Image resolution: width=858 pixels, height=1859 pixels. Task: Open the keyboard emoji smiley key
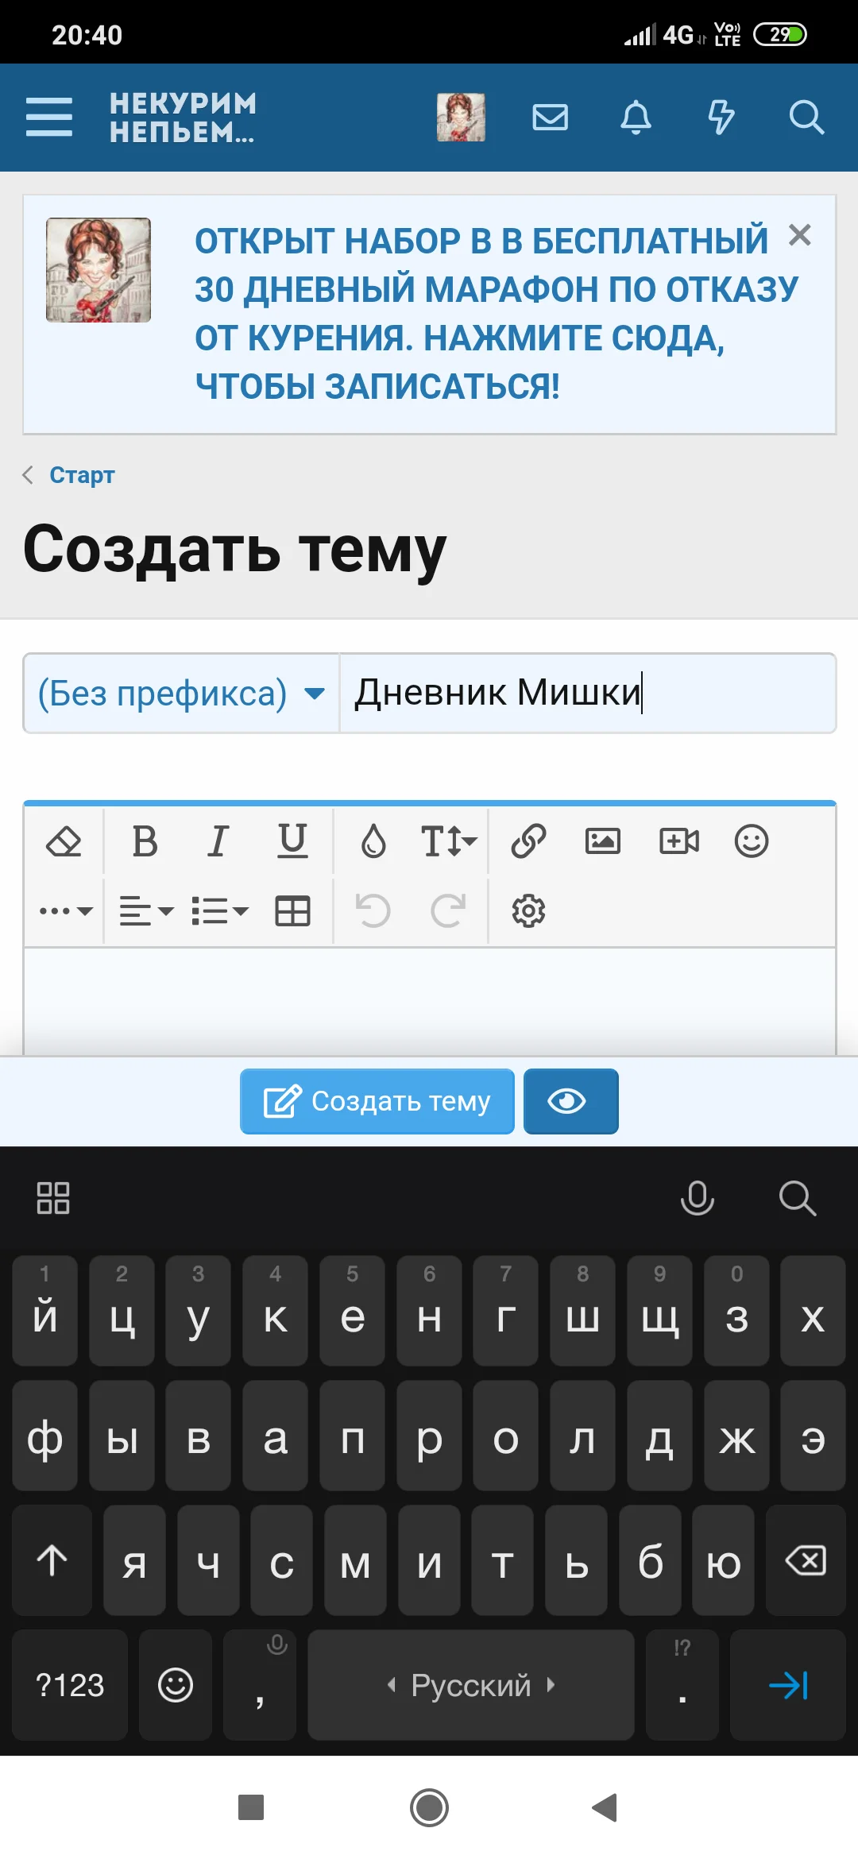pyautogui.click(x=176, y=1685)
